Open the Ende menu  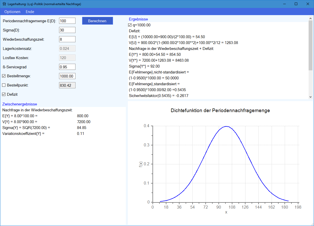tap(30, 12)
